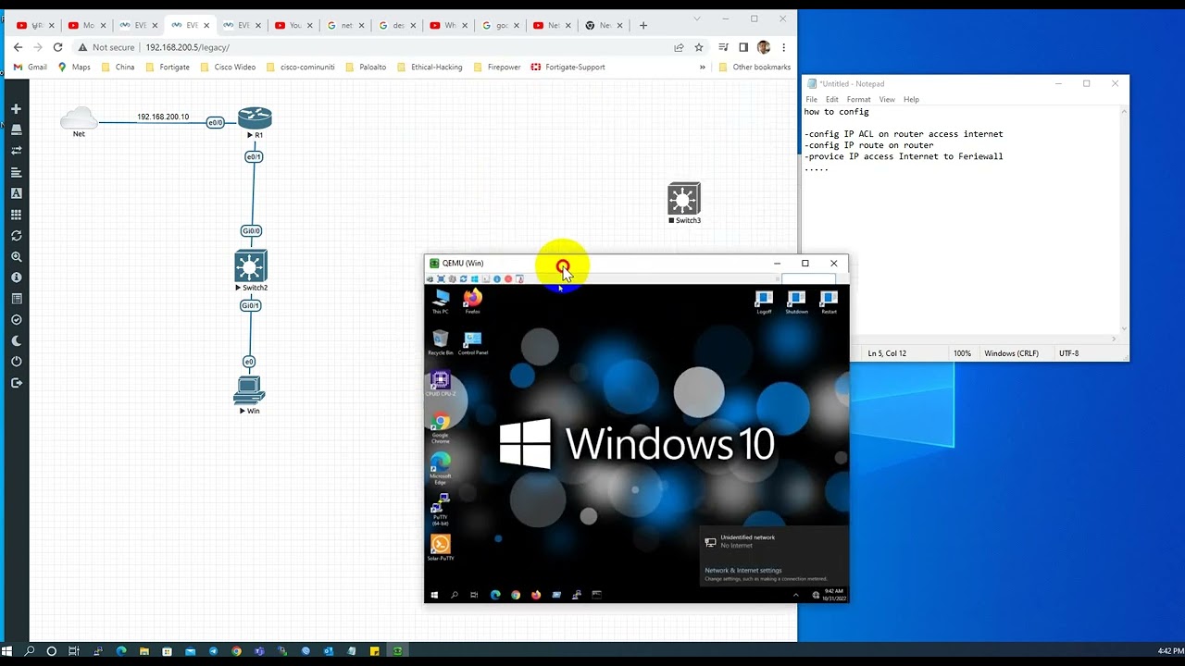Image resolution: width=1185 pixels, height=666 pixels.
Task: Open the Networks list in EVE sidebar
Action: point(16,151)
